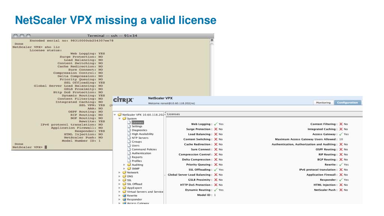This screenshot has width=384, height=216.
Task: Expand the SSL Offload folder arrow
Action: [x=120, y=184]
